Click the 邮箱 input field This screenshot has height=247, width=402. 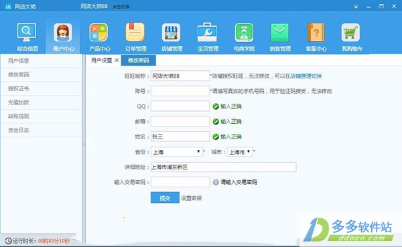coord(180,121)
